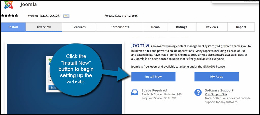Click the Software Support heading
260x115 pixels.
(x=219, y=90)
